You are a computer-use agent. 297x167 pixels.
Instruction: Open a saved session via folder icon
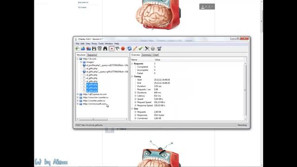(x=83, y=49)
